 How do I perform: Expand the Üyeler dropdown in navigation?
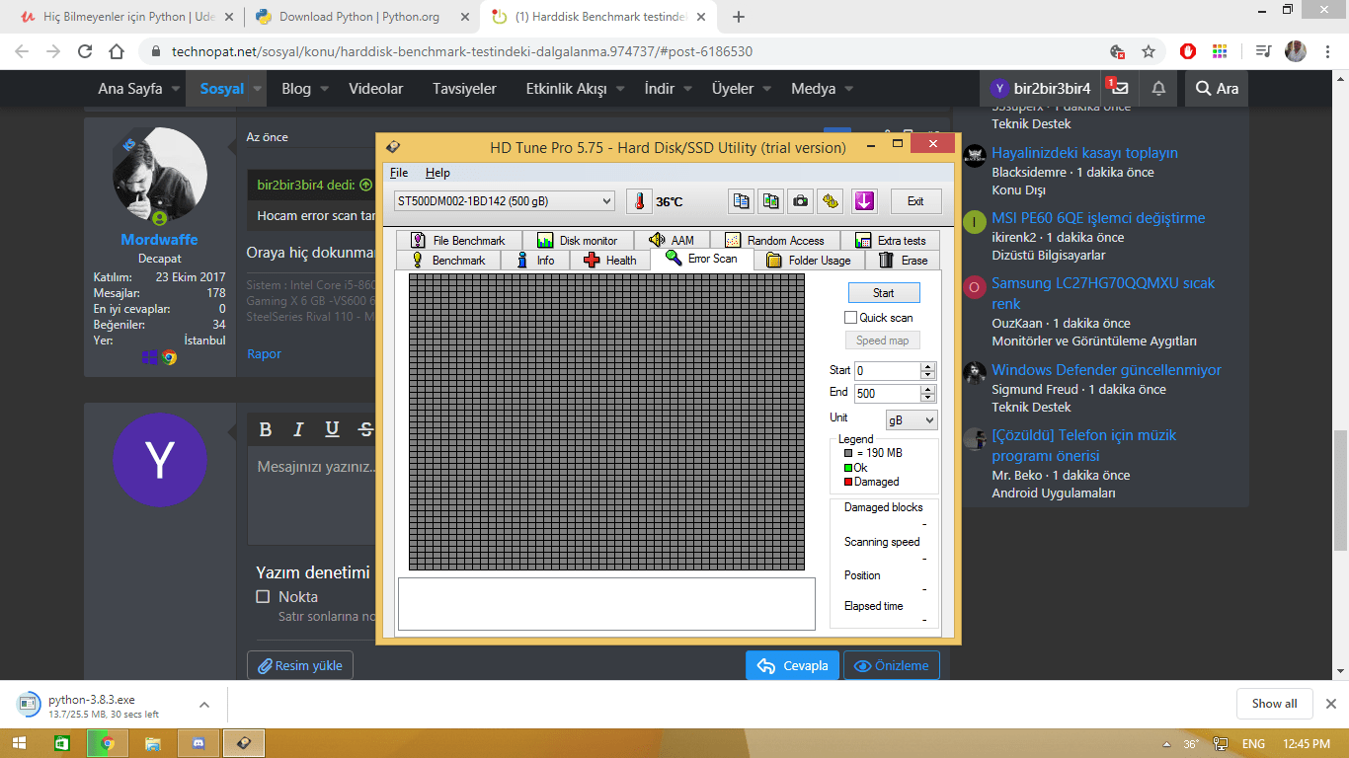point(767,89)
